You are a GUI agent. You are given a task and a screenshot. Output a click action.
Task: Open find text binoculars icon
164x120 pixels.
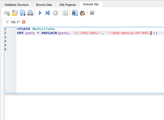click(75, 13)
